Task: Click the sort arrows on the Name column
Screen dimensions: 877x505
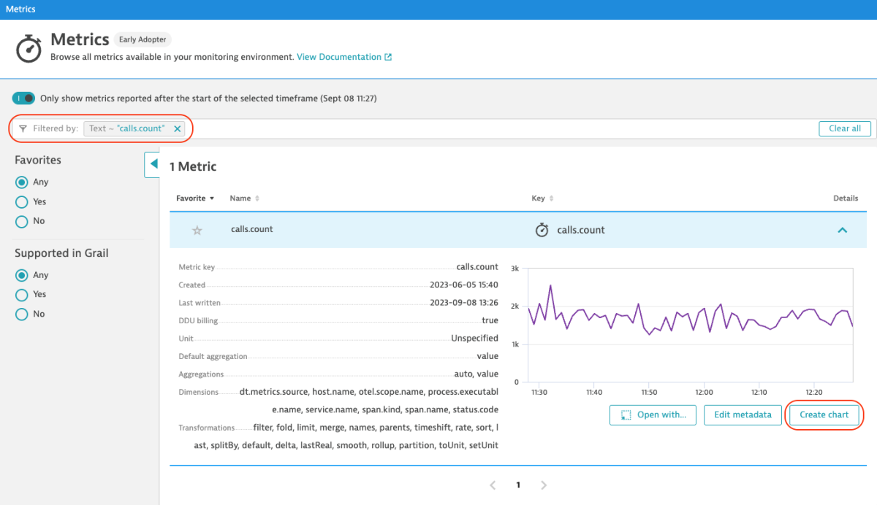Action: (257, 198)
